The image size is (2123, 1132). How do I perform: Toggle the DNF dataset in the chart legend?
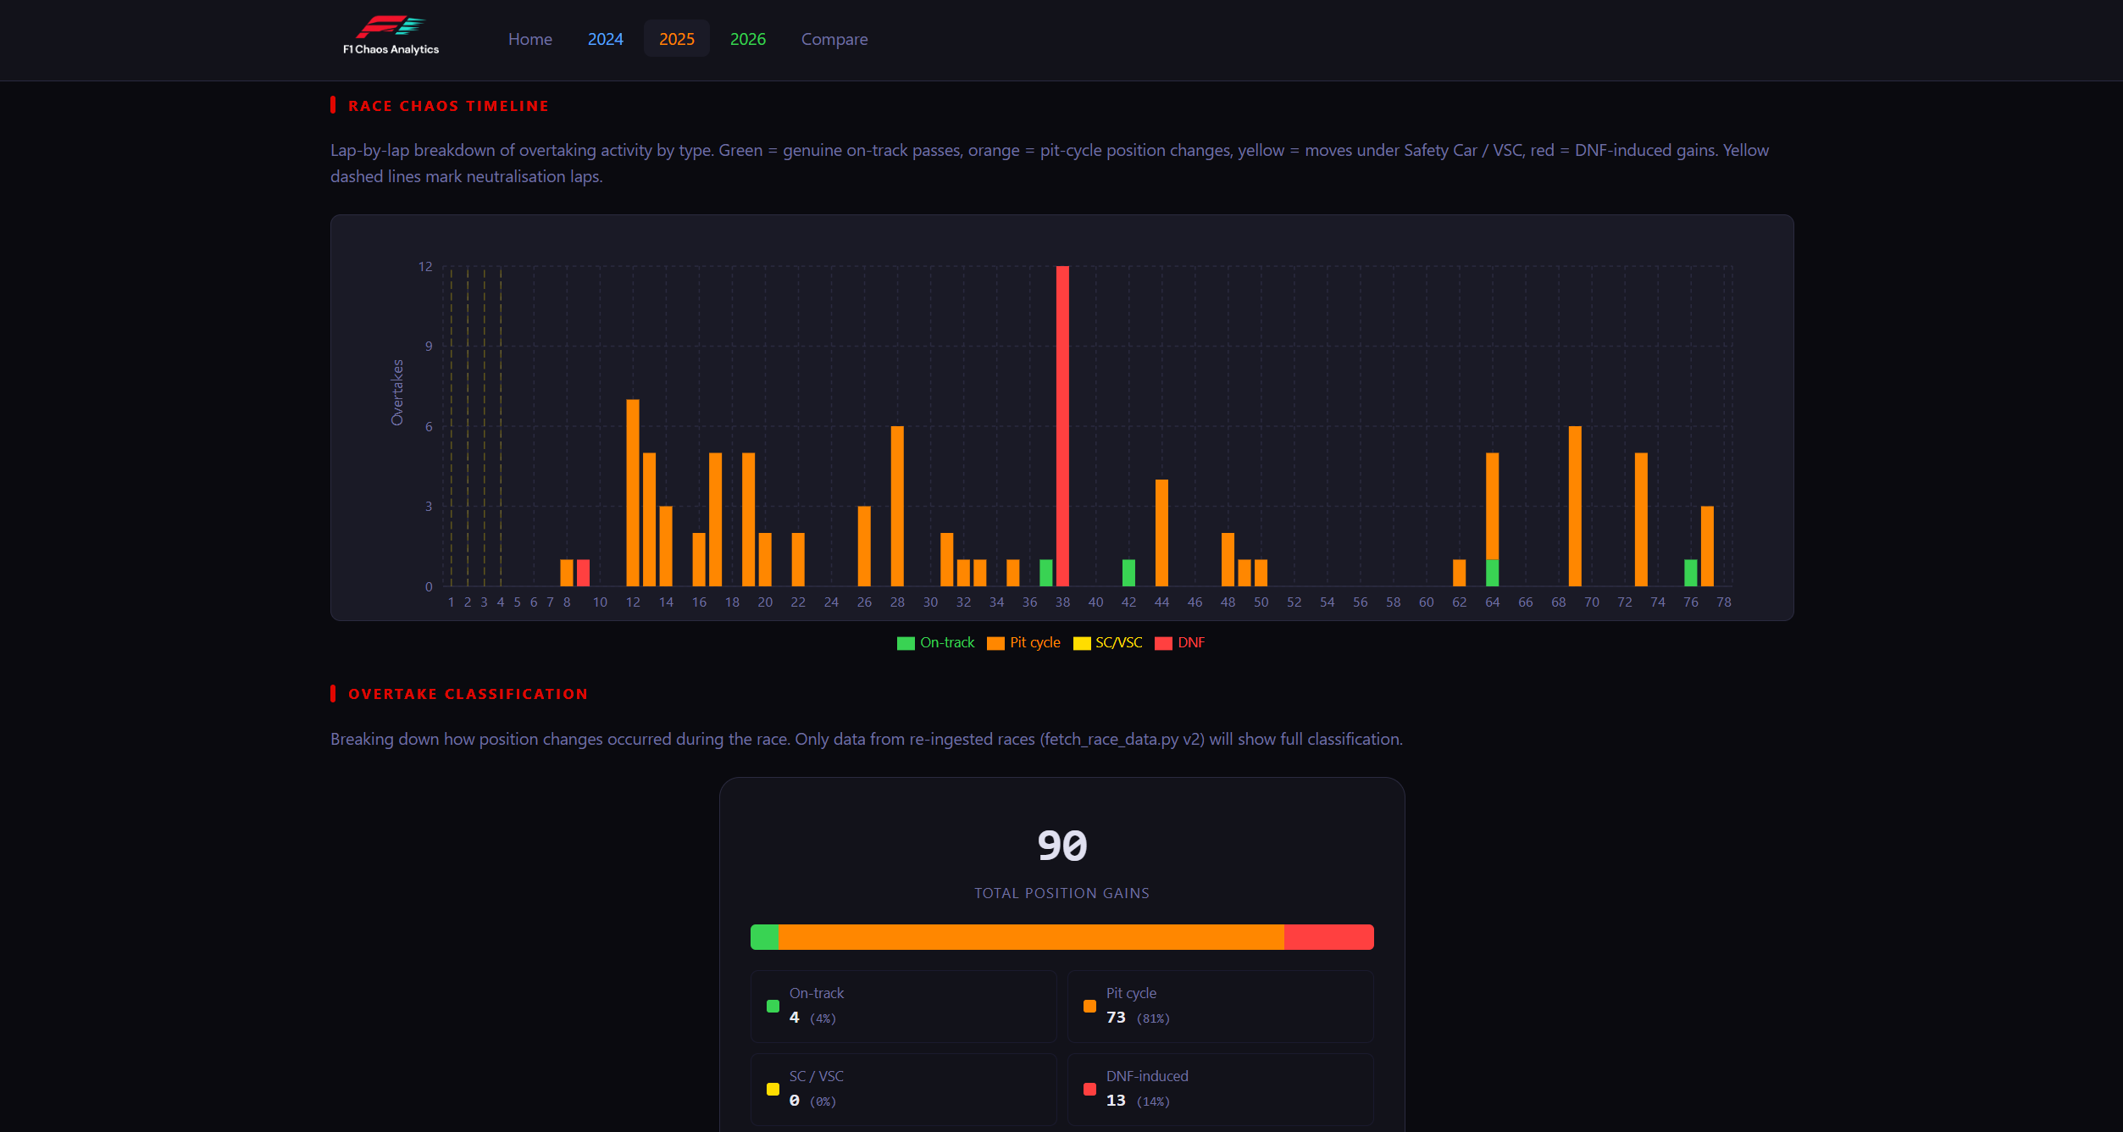pos(1180,642)
